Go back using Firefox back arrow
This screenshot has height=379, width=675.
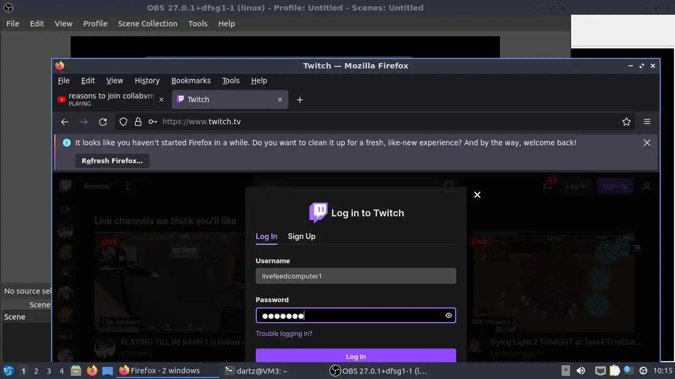click(x=65, y=122)
